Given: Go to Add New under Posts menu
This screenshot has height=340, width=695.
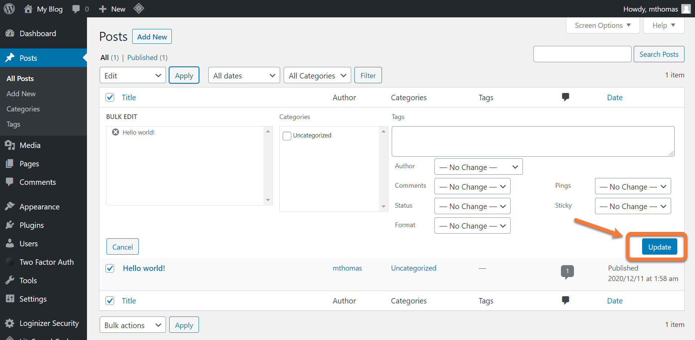Looking at the screenshot, I should click(21, 93).
